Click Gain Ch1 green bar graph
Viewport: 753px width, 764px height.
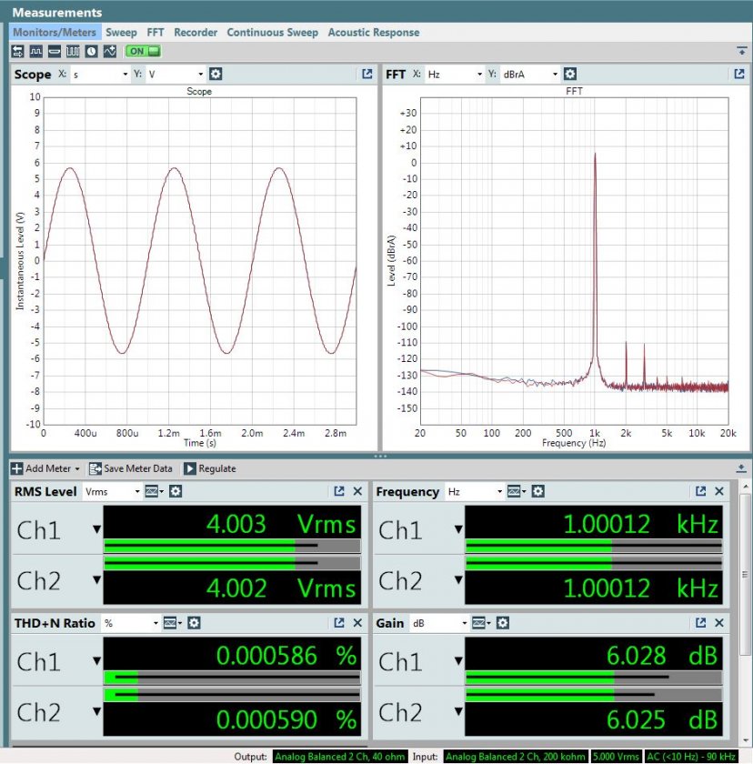(594, 678)
